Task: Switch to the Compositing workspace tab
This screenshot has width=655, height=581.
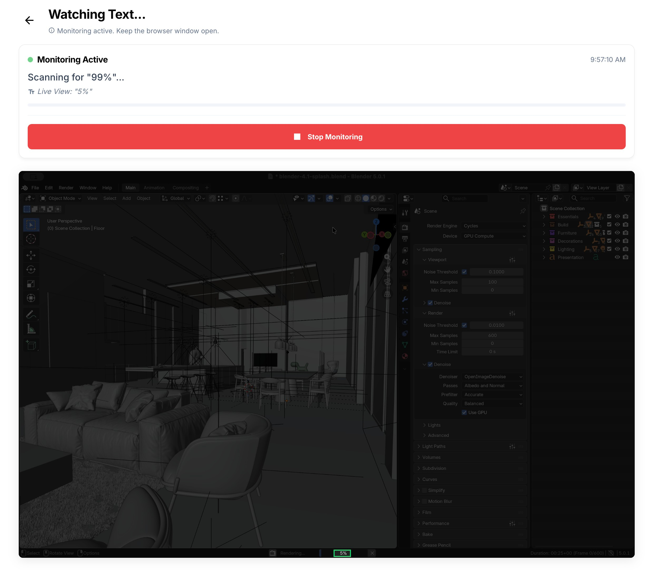Action: coord(186,188)
